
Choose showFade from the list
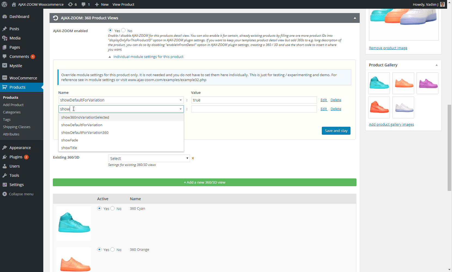(121, 140)
